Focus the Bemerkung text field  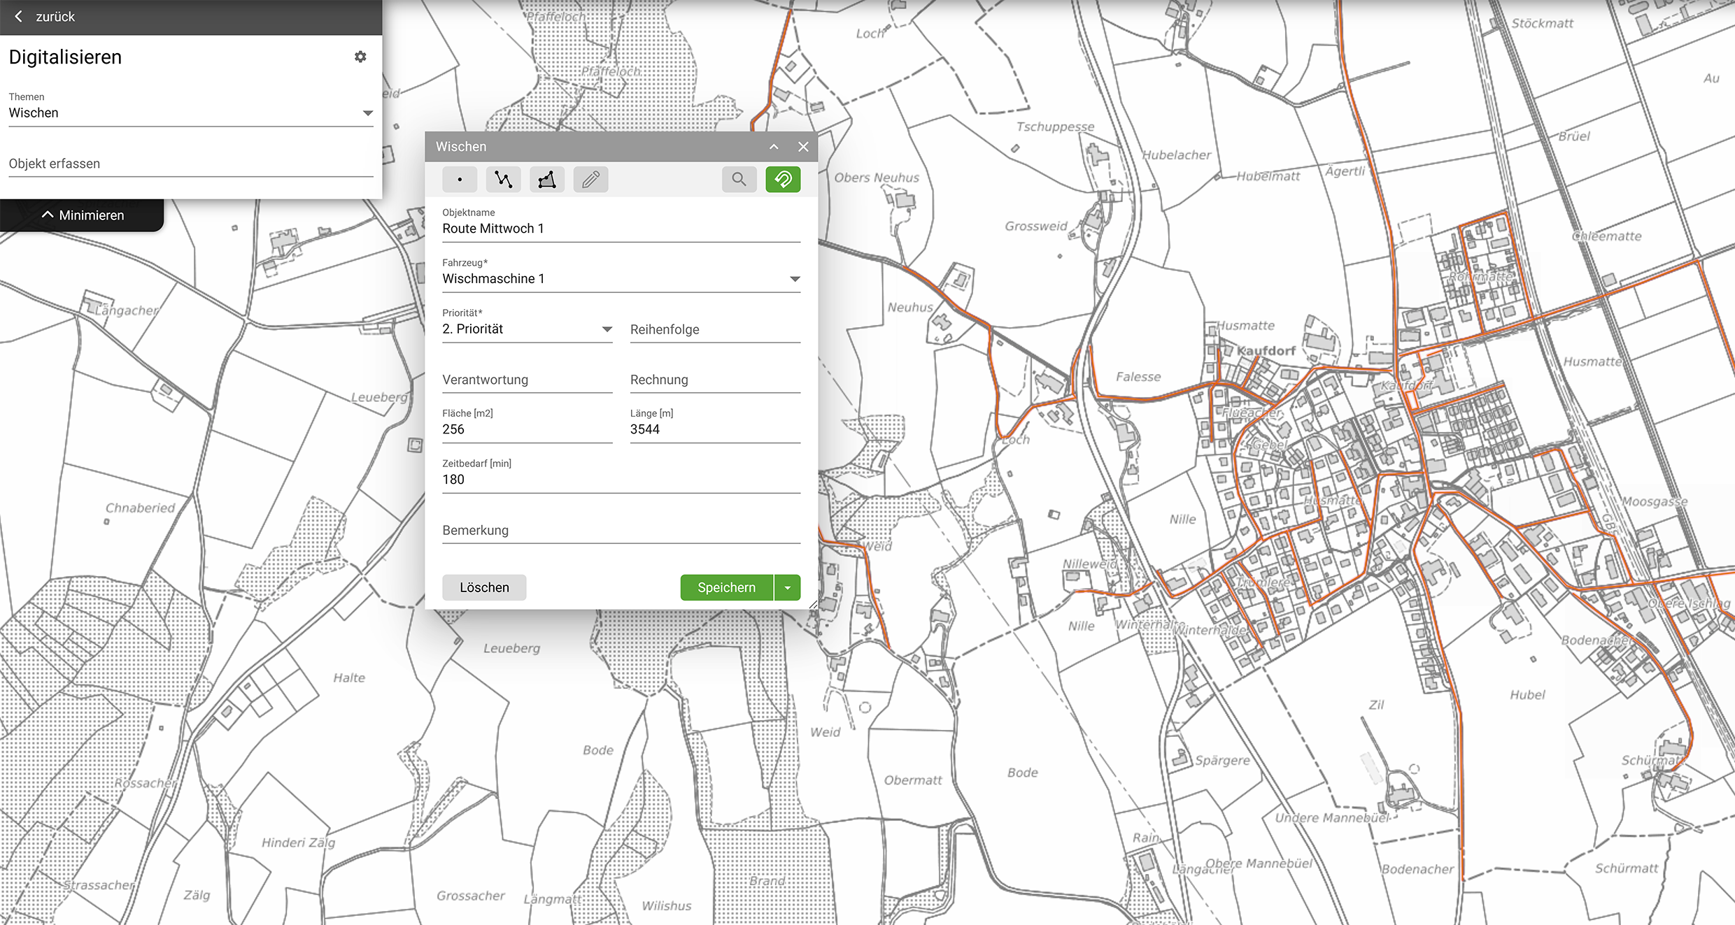coord(621,531)
